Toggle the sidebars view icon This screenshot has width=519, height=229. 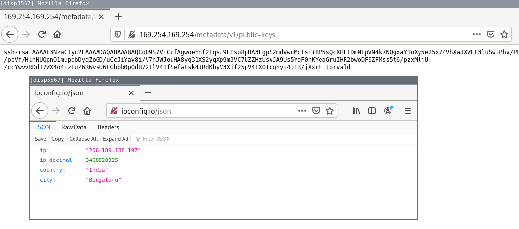(372, 111)
